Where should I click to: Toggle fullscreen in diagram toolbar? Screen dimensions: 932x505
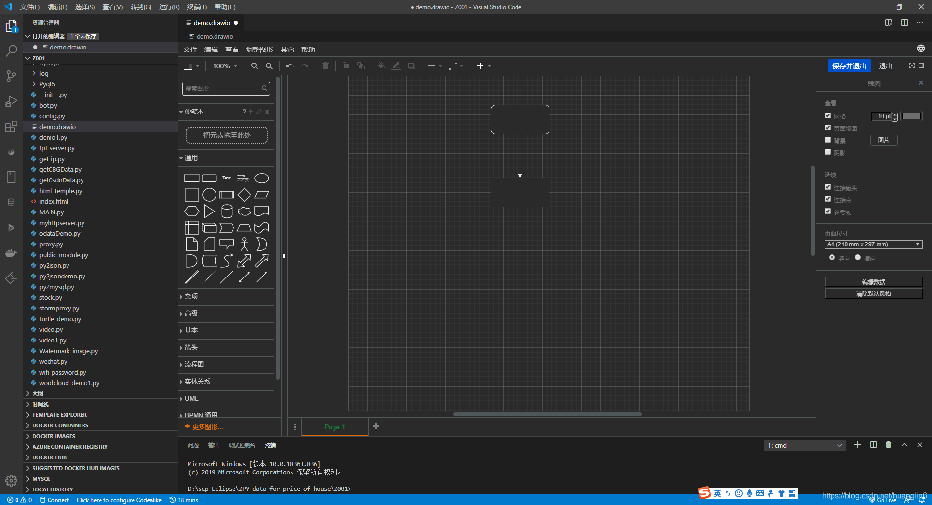(x=912, y=65)
